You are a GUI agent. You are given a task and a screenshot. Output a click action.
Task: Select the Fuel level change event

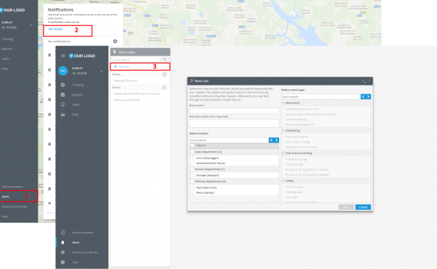tap(296, 159)
